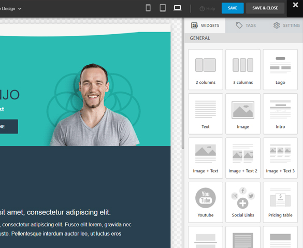Pick the Social Links widget
This screenshot has height=248, width=303.
(x=243, y=202)
